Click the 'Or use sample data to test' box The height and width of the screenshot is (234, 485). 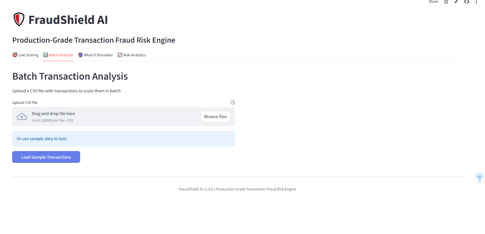123,139
